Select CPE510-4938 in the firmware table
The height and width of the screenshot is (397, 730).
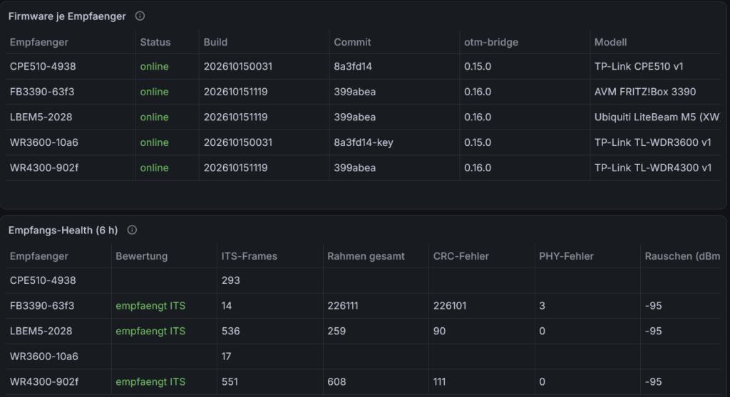[43, 66]
